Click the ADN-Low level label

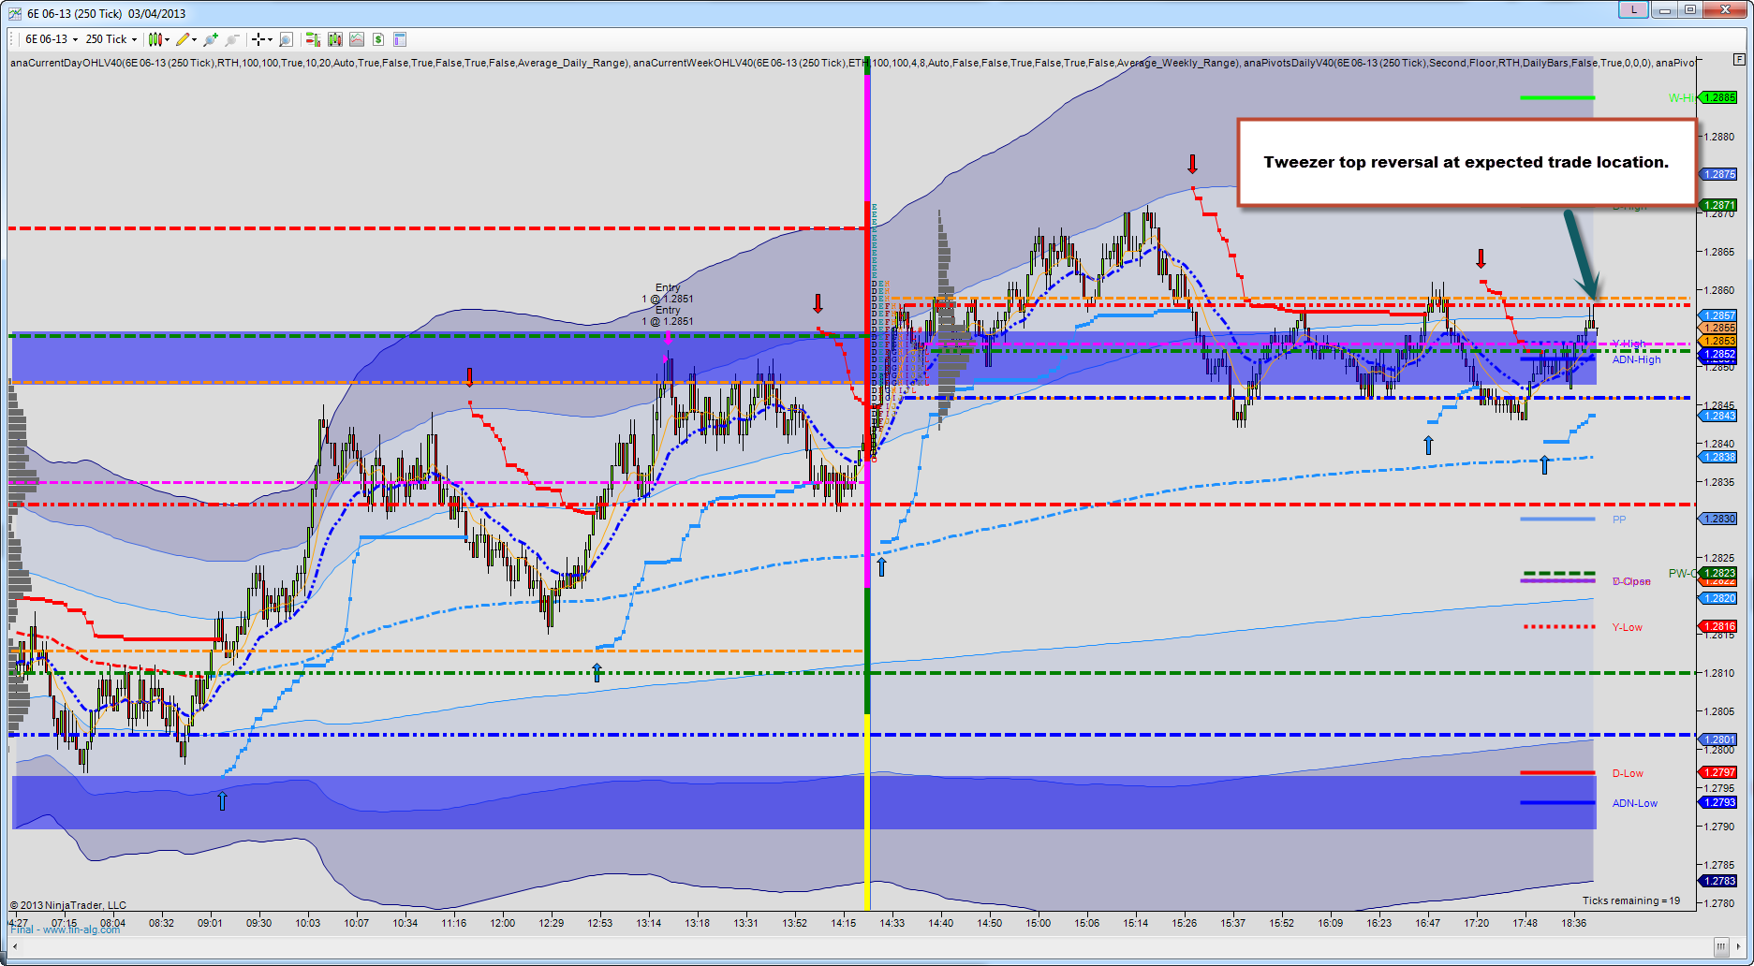click(1635, 803)
